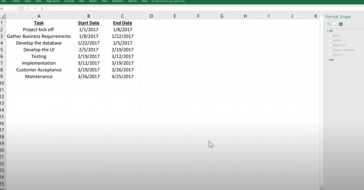Select the Gather Business Requirements cell
The width and height of the screenshot is (364, 190).
tap(39, 36)
